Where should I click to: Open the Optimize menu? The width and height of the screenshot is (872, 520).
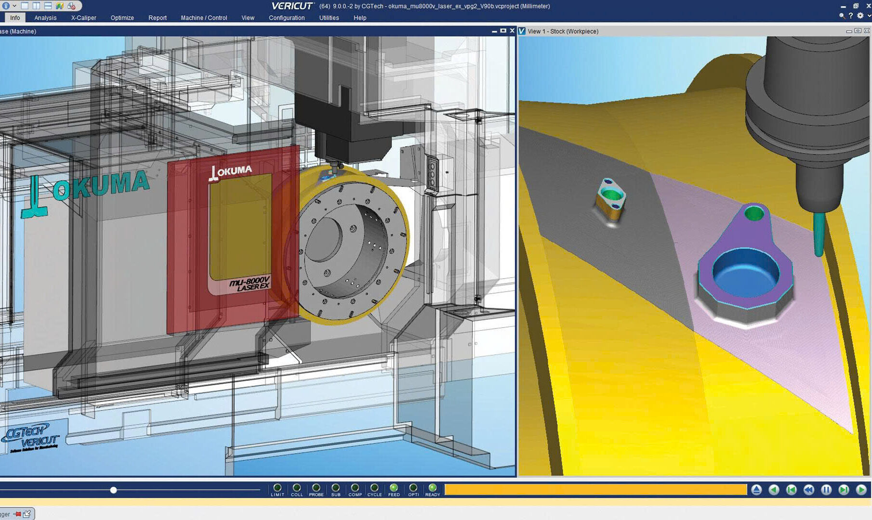pyautogui.click(x=122, y=18)
